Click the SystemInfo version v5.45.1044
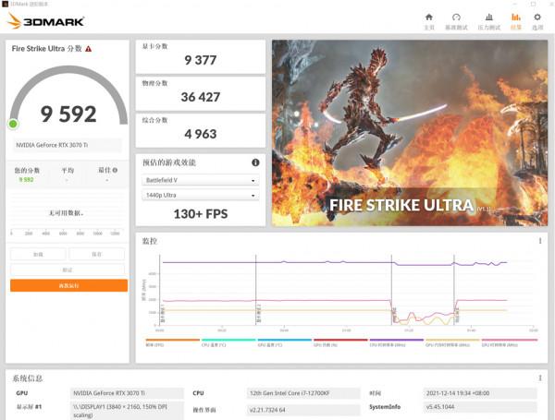555x420 pixels. point(479,407)
